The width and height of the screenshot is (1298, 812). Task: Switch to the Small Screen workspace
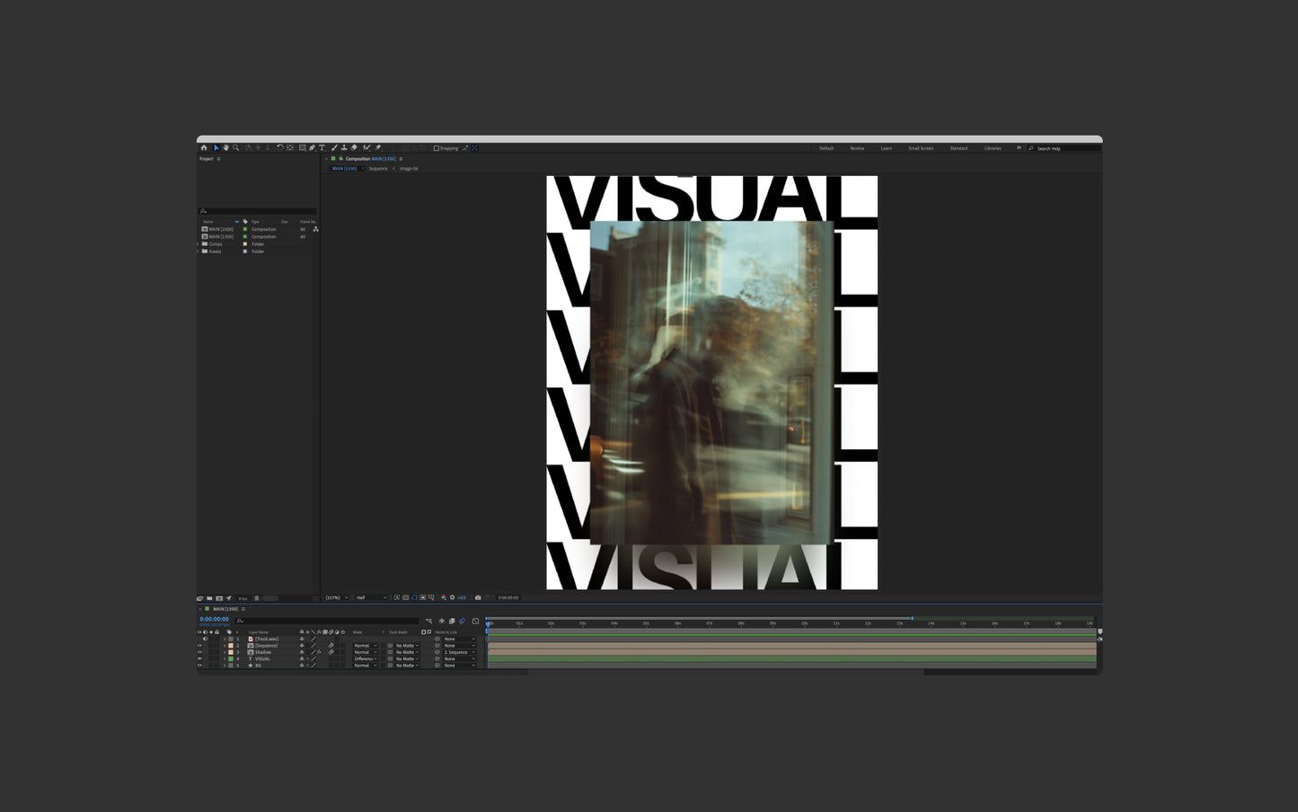(x=921, y=148)
